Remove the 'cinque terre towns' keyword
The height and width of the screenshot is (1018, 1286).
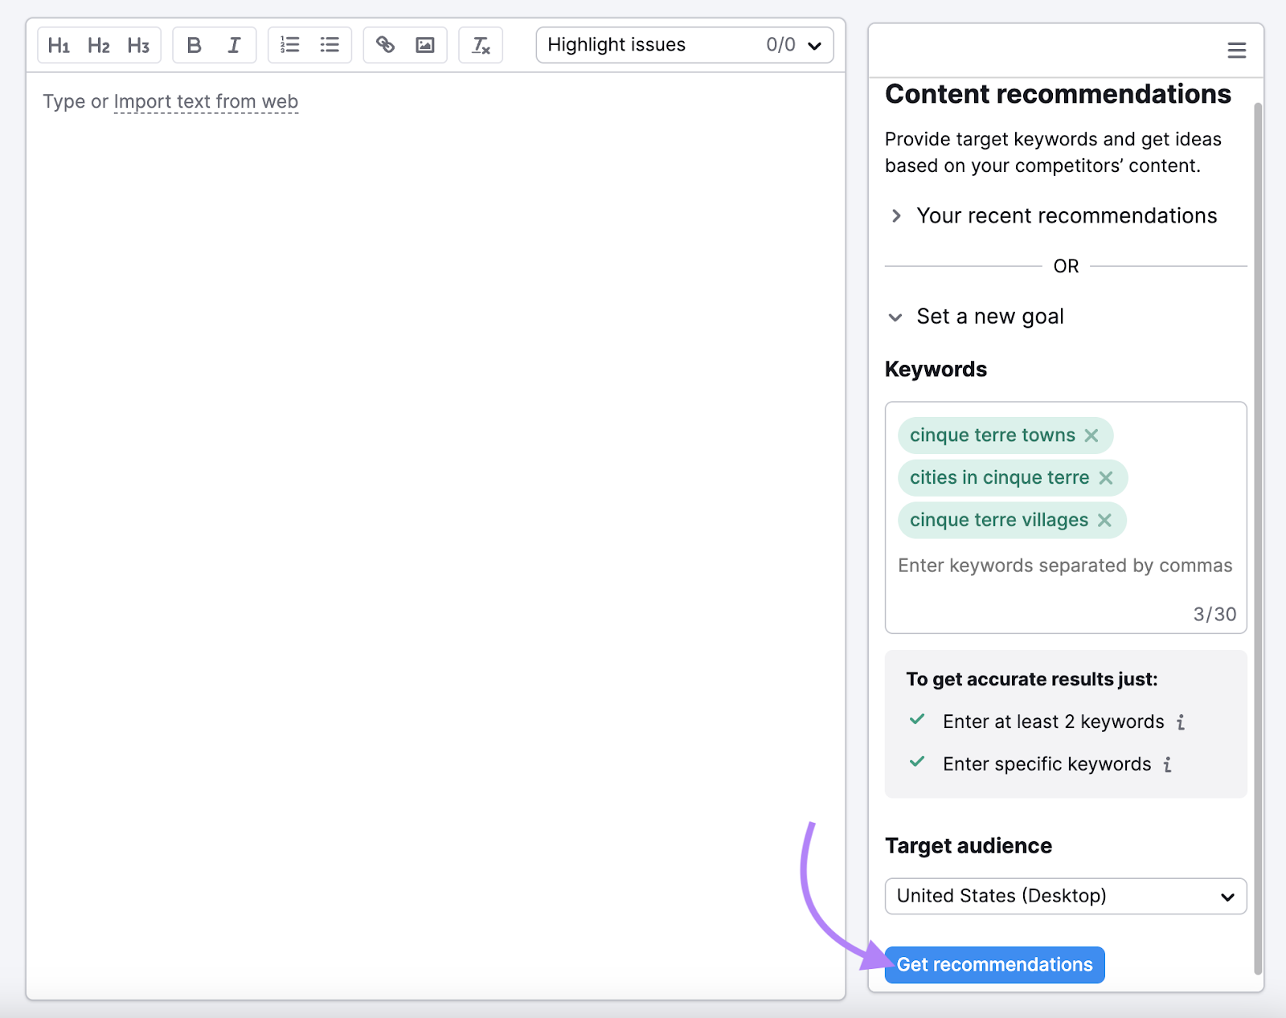pyautogui.click(x=1091, y=435)
